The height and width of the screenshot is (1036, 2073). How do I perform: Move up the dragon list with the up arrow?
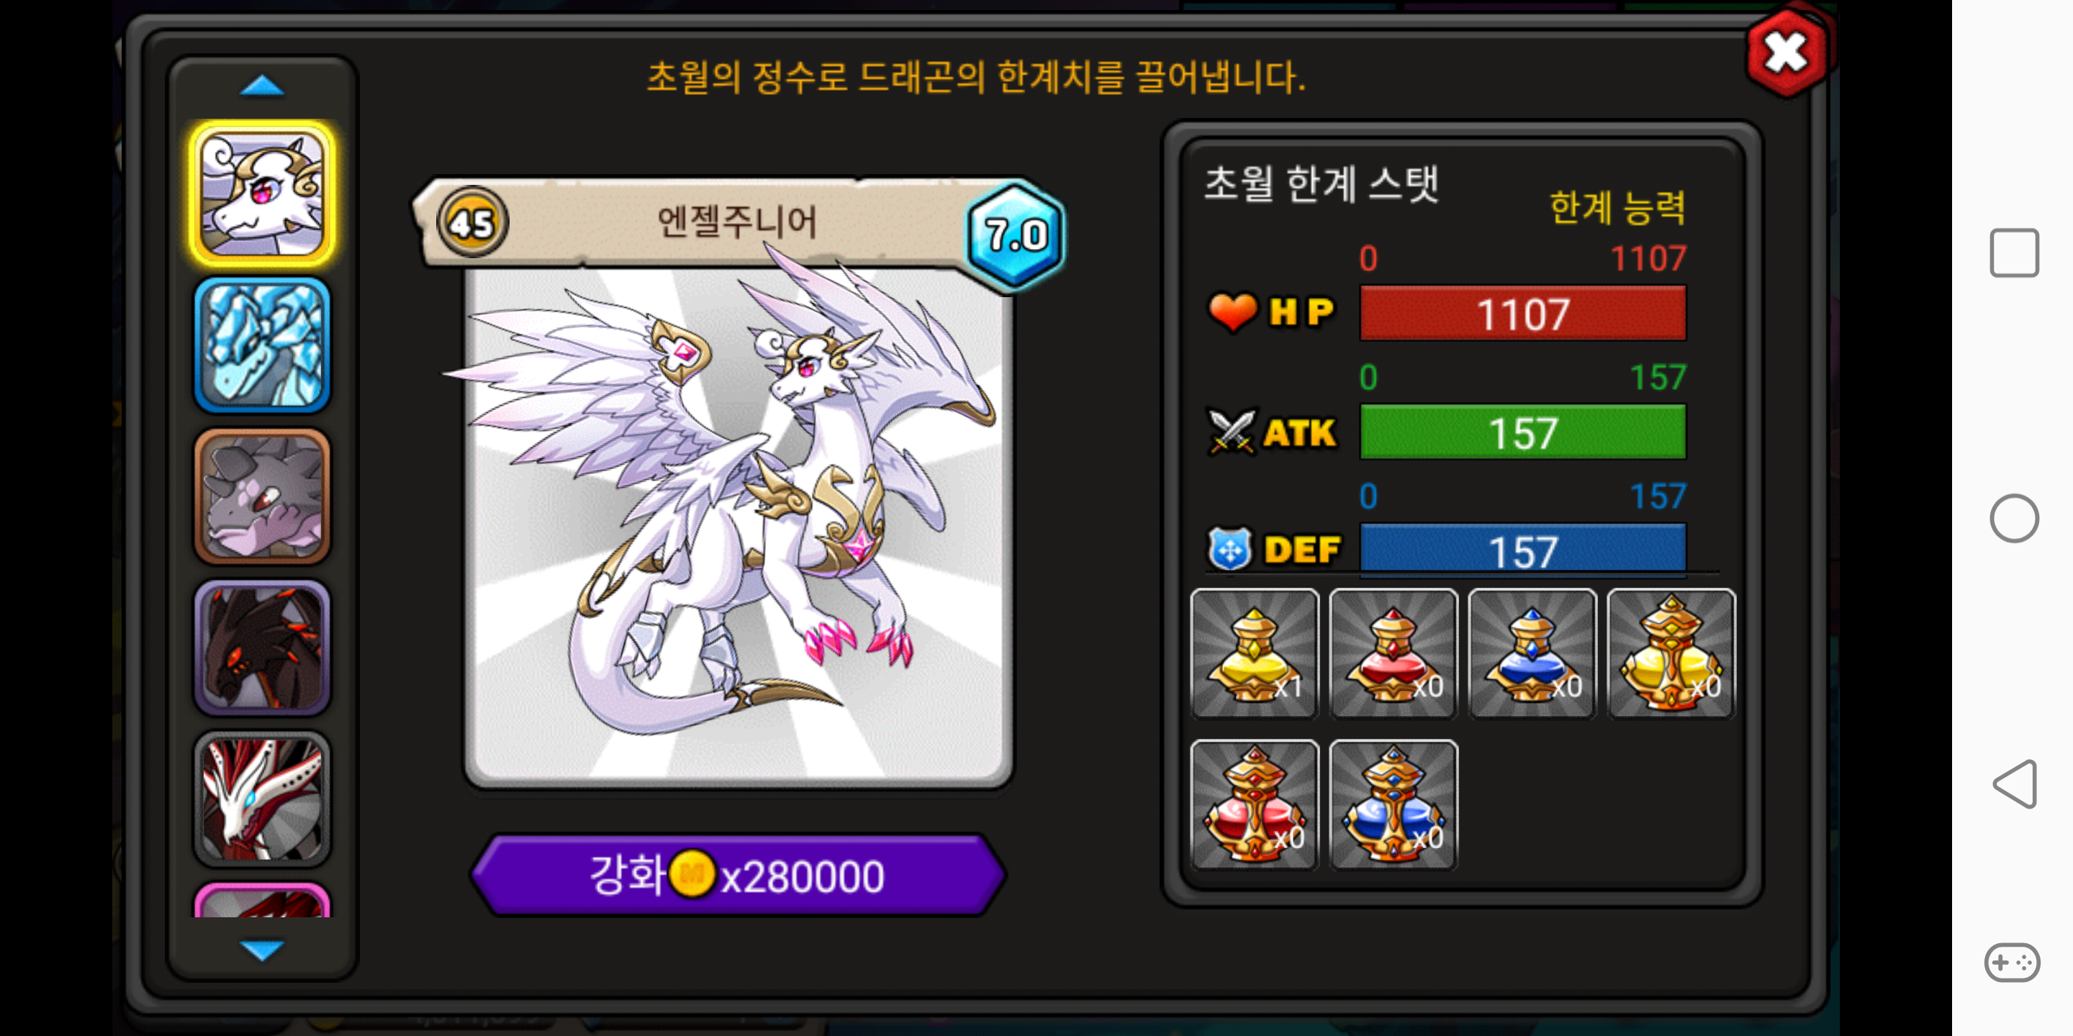tap(261, 86)
